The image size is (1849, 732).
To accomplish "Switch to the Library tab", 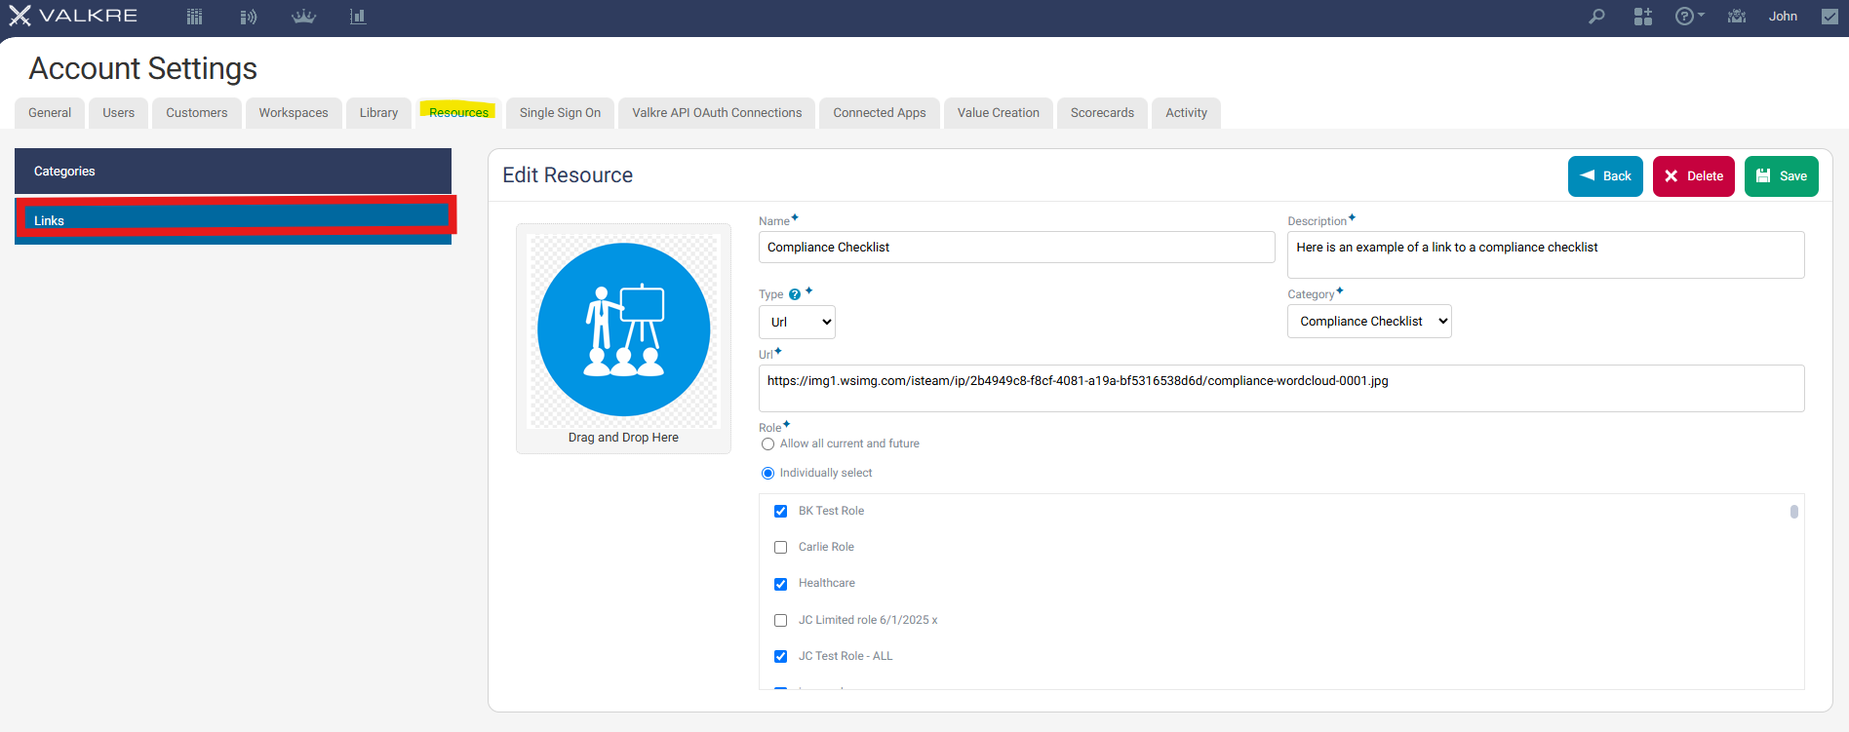I will coord(378,113).
